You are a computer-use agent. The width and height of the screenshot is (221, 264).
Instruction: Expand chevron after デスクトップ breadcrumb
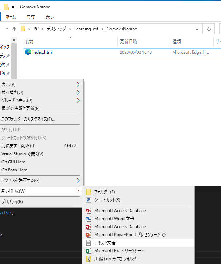click(70, 29)
